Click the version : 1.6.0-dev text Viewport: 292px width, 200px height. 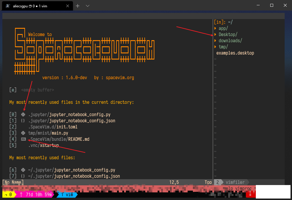tap(65, 78)
